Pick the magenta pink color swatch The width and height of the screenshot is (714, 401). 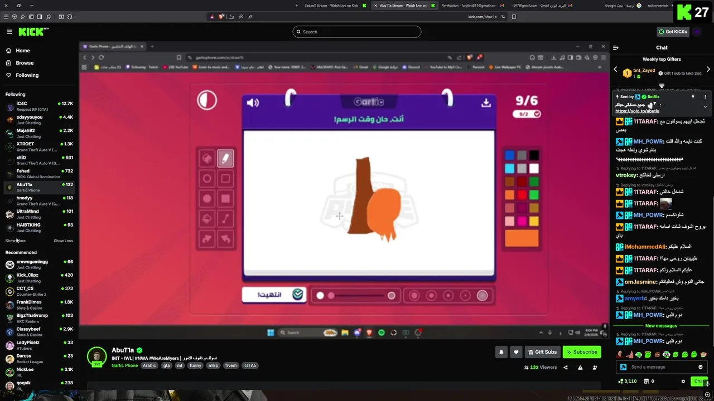tap(522, 221)
